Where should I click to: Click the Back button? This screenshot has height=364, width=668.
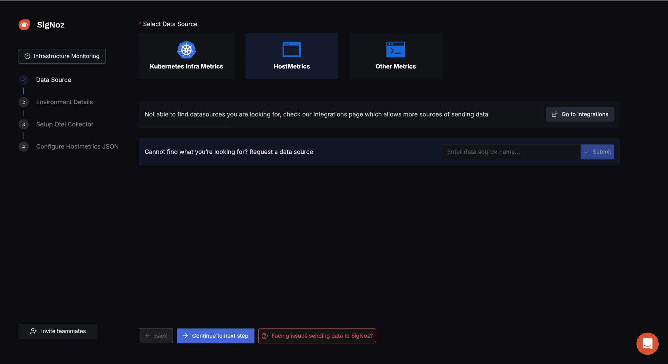click(x=156, y=336)
